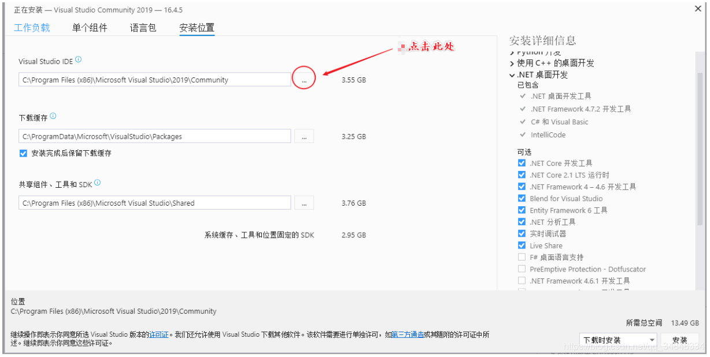Click the info icon beside 下载缓存

[x=53, y=116]
